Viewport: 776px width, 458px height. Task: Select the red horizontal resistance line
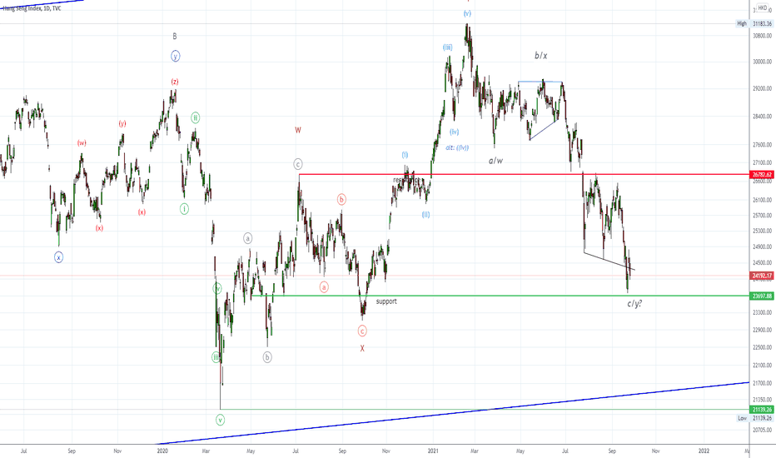[525, 174]
